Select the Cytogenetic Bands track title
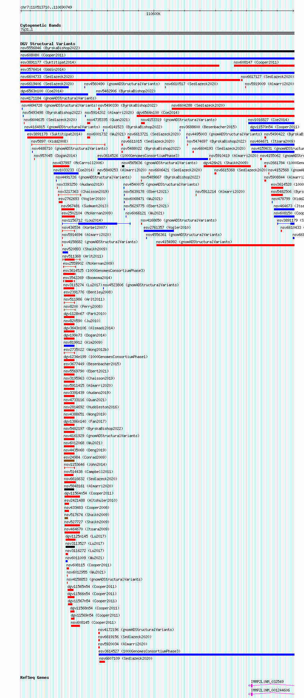This screenshot has height=698, width=304. pyautogui.click(x=41, y=25)
